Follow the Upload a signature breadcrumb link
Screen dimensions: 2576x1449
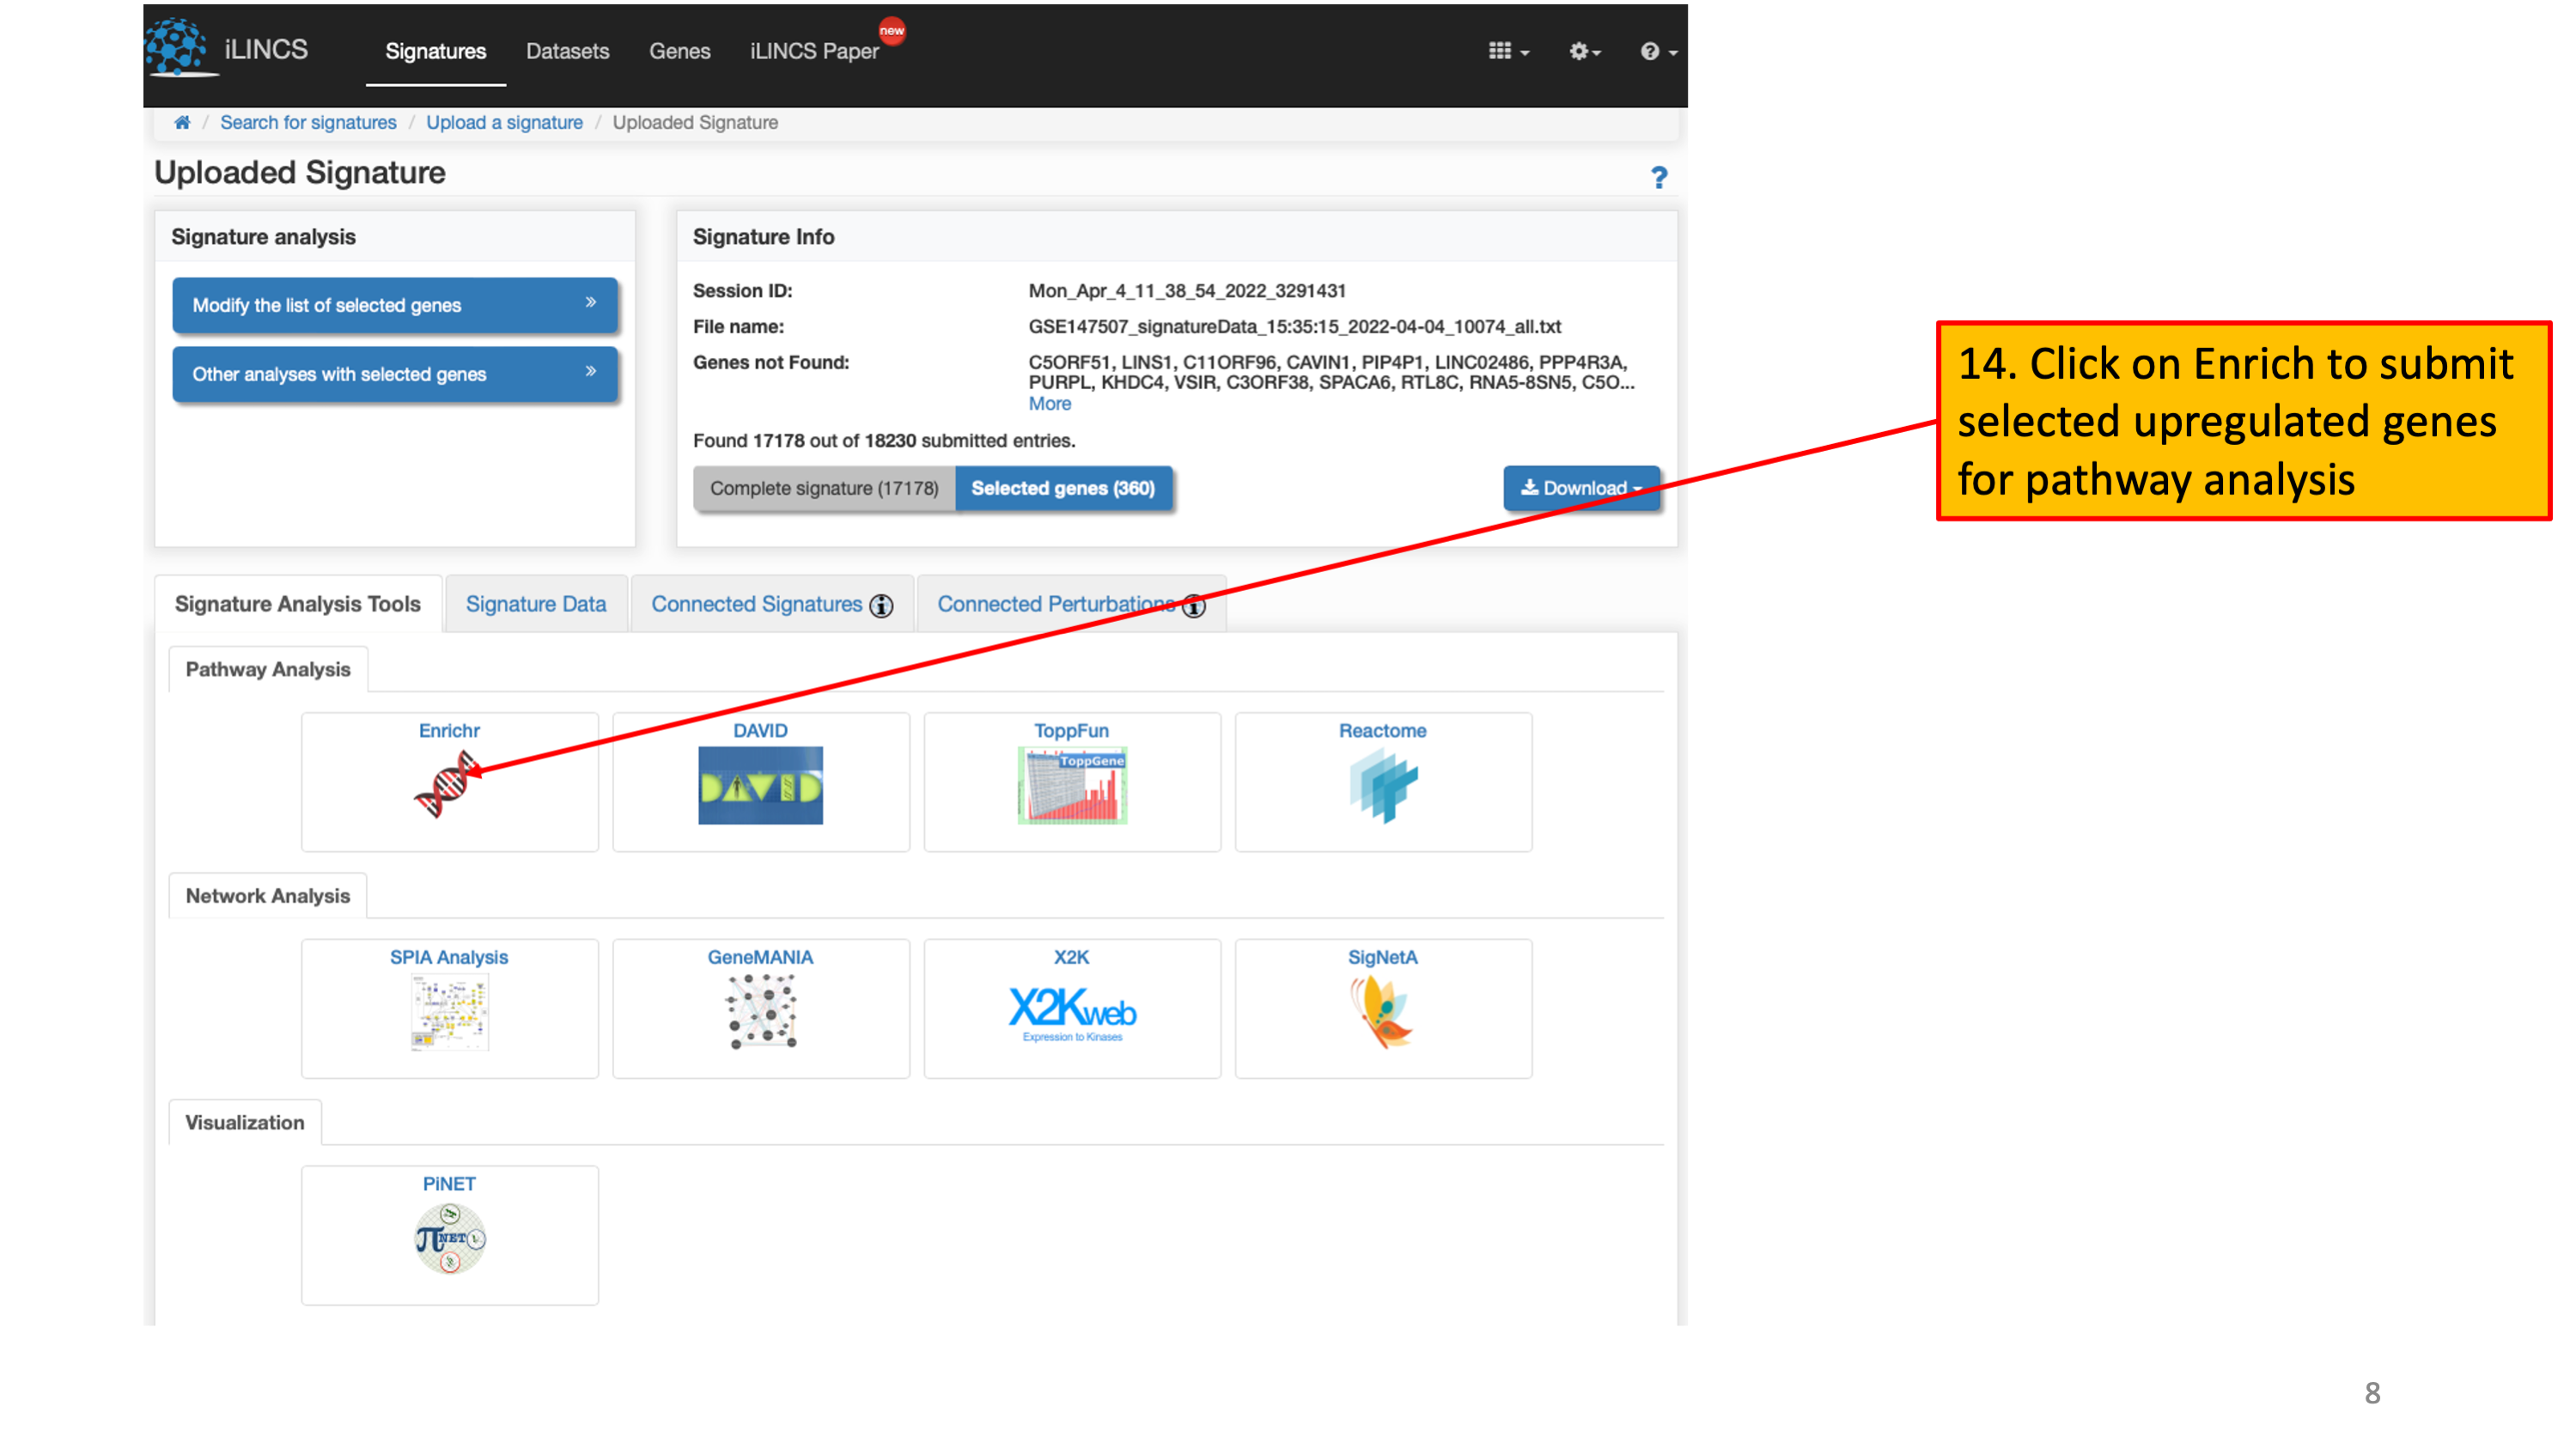coord(504,123)
